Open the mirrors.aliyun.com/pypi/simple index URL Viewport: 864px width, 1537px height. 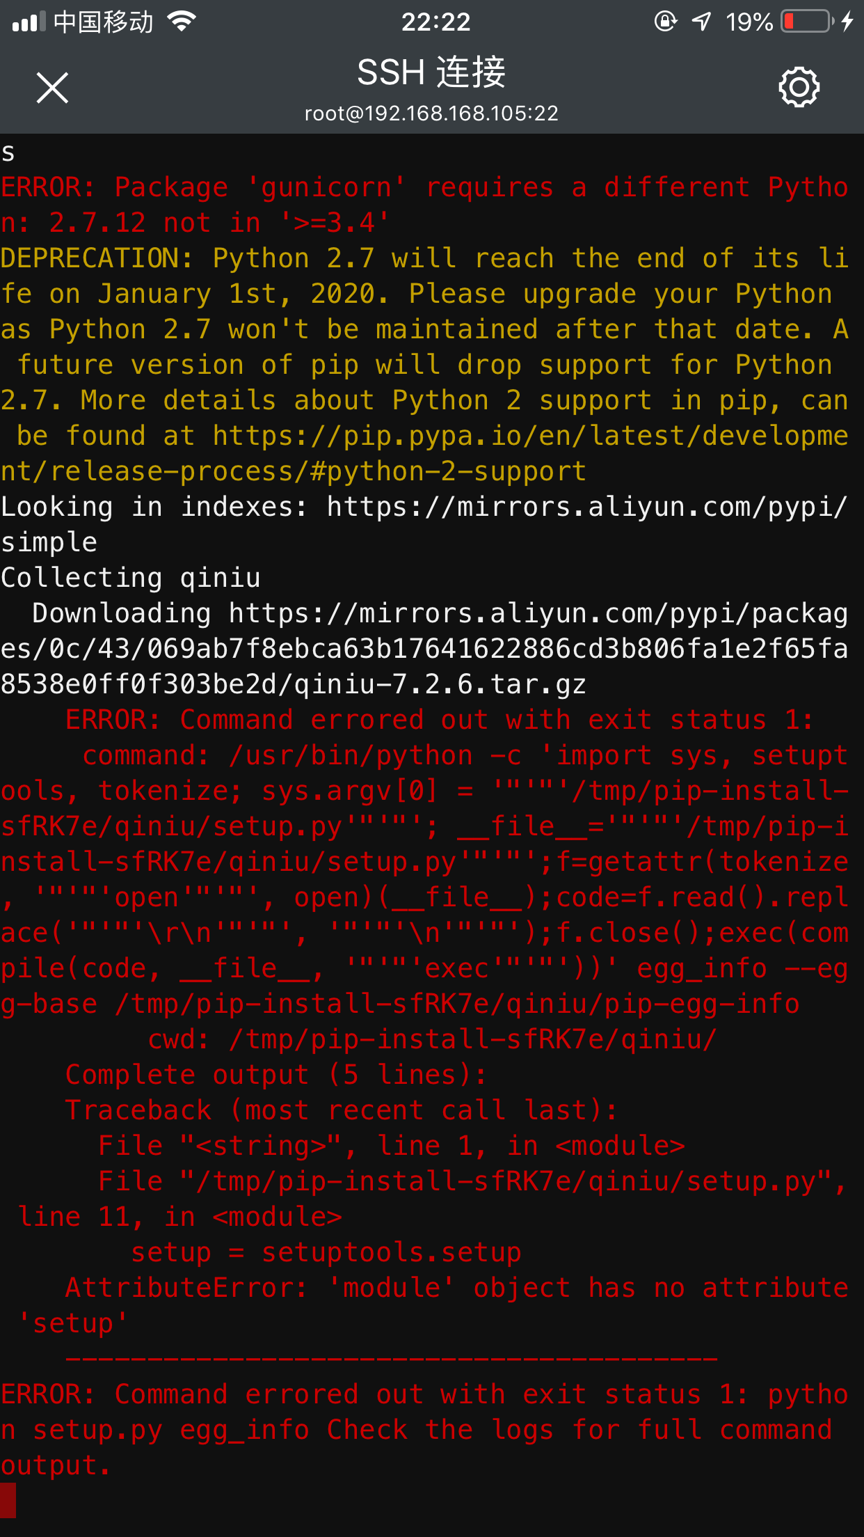coord(424,524)
